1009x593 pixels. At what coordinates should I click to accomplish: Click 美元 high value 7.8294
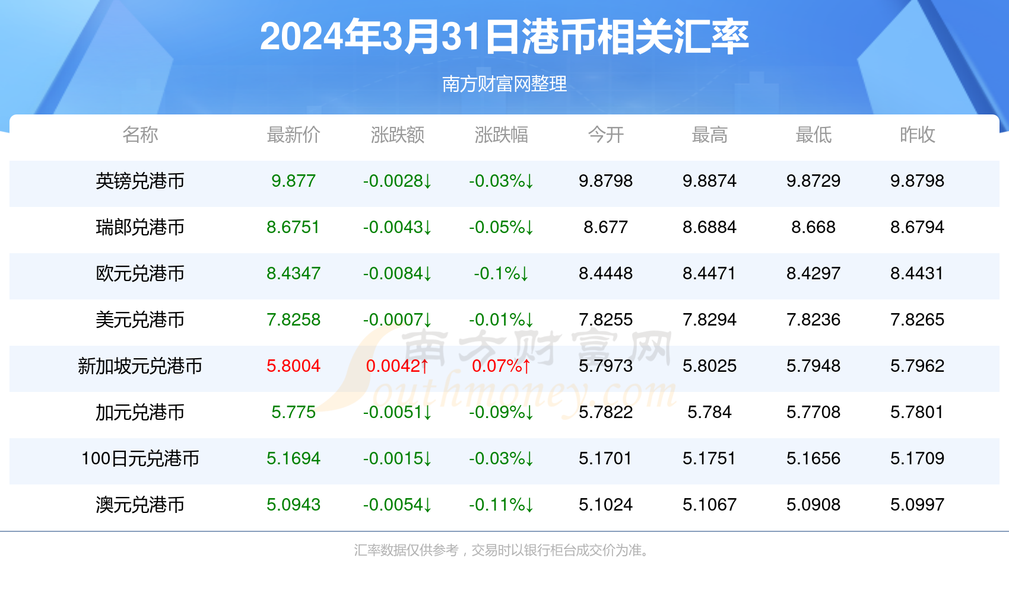click(x=709, y=320)
